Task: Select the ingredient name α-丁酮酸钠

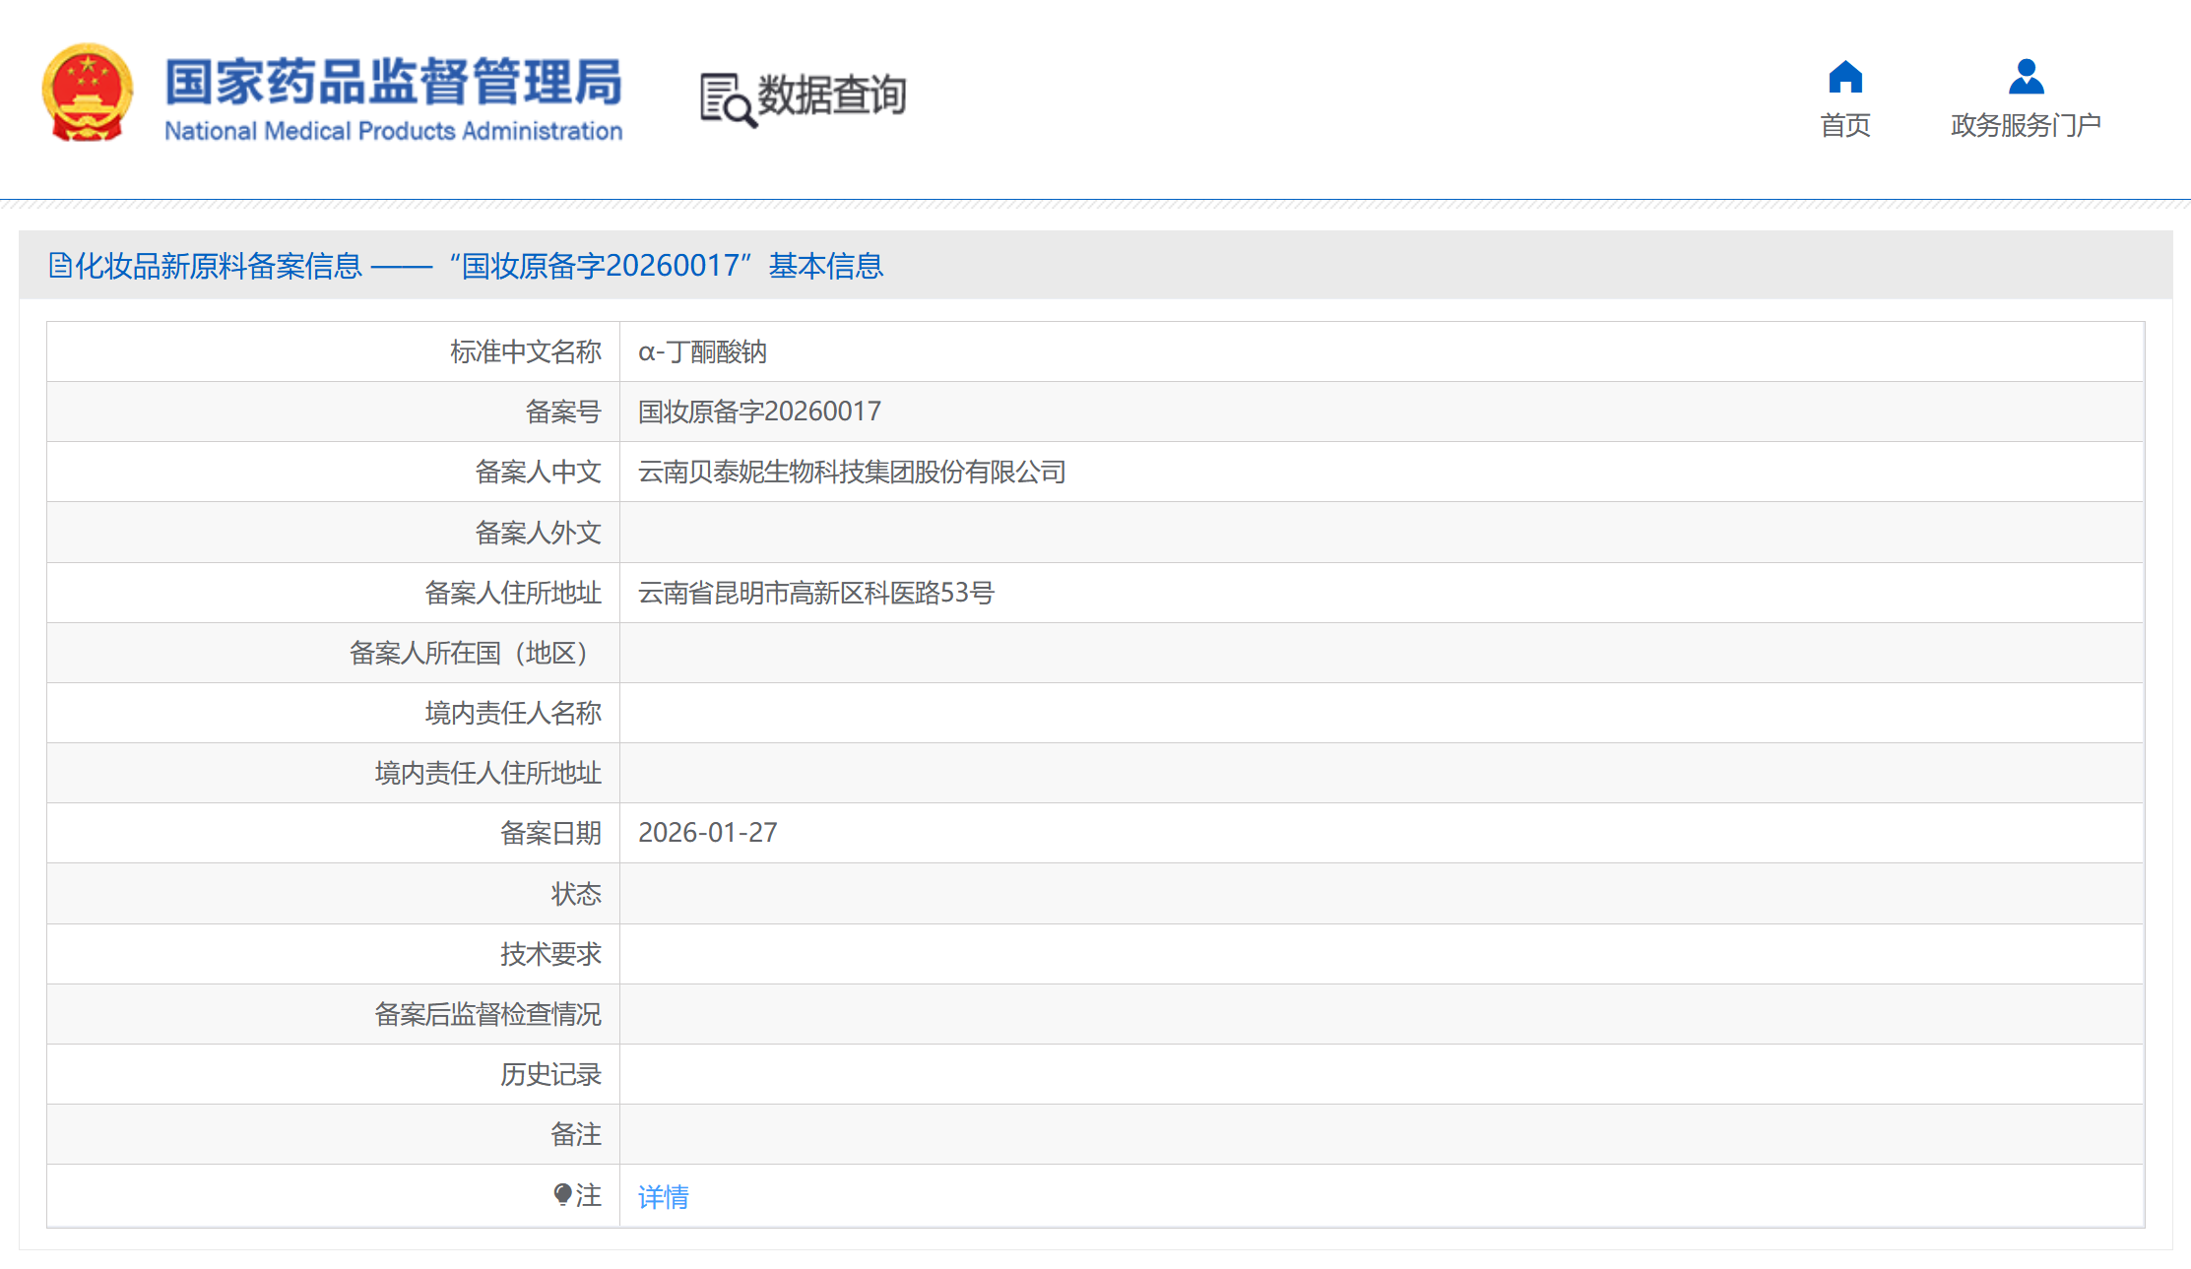Action: pyautogui.click(x=702, y=351)
